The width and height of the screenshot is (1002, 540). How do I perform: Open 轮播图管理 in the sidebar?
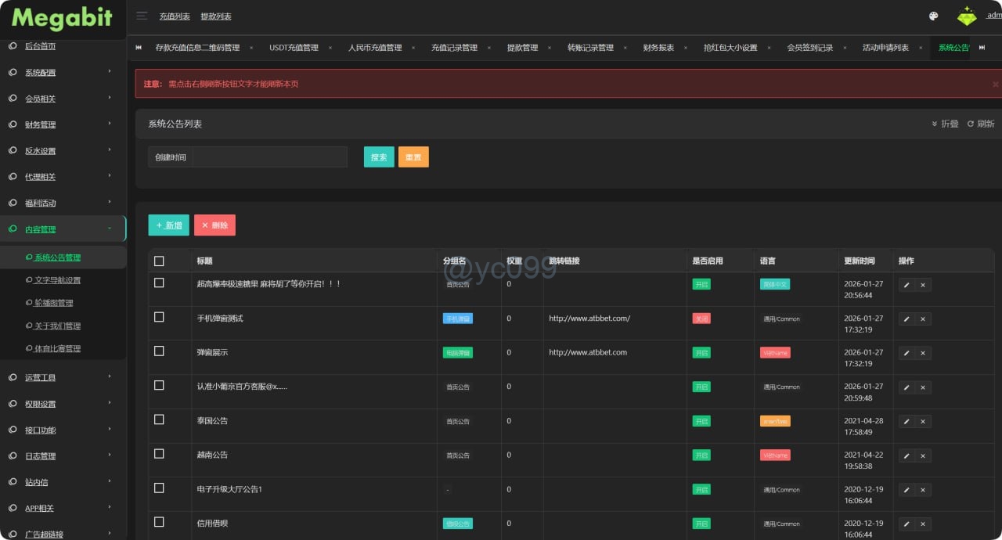point(53,303)
